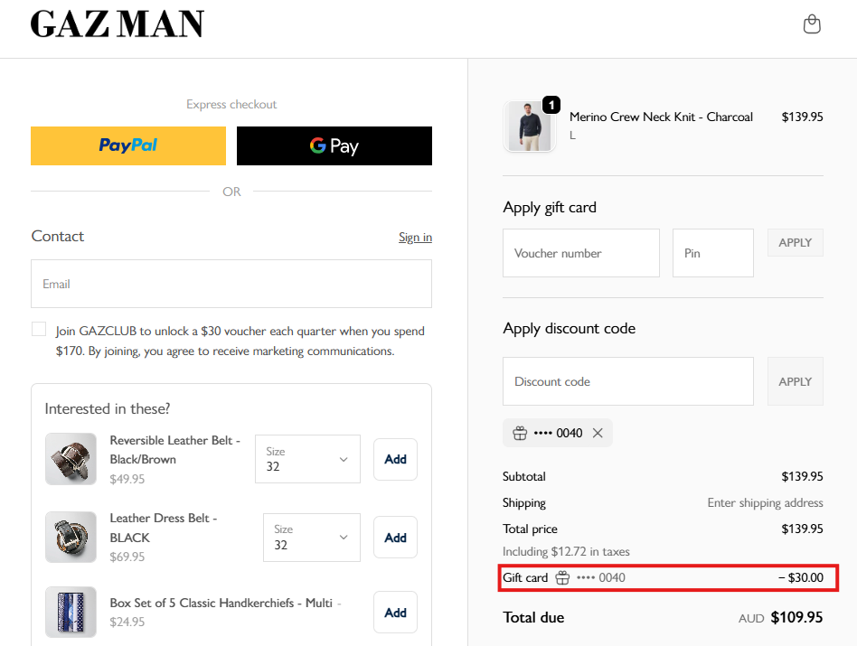Viewport: 857px width, 646px height.
Task: Click the Voucher number field
Action: click(x=581, y=253)
